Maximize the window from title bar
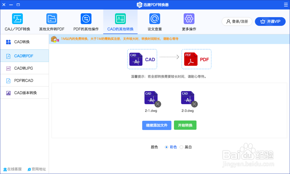 (18, 5)
